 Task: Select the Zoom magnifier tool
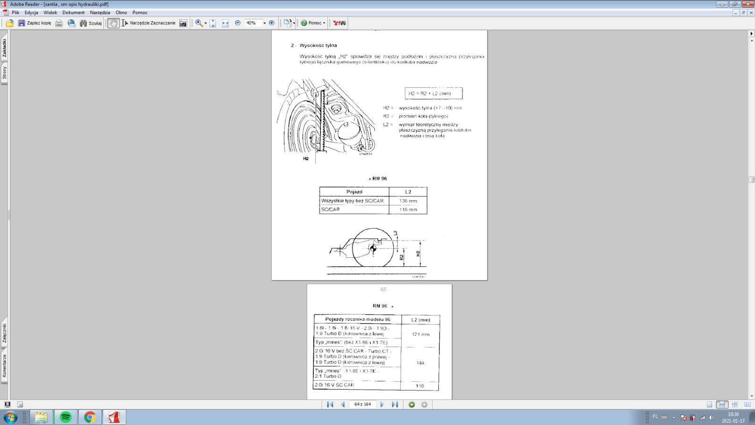point(199,23)
